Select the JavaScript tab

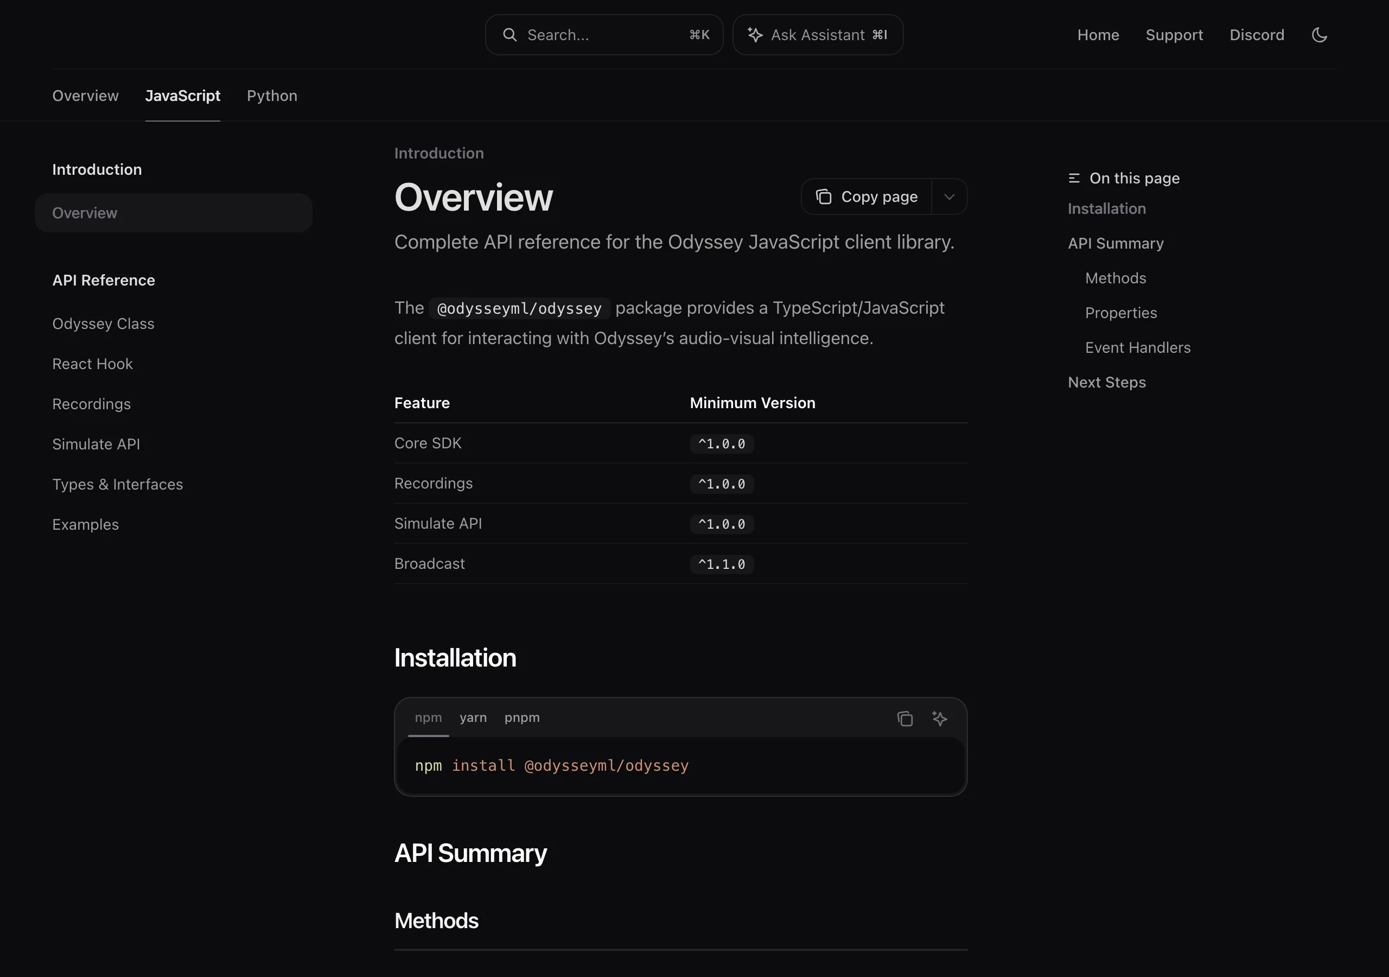point(183,96)
